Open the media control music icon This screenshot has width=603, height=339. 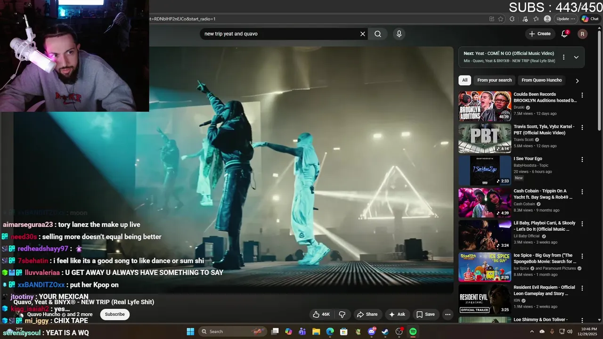525,19
